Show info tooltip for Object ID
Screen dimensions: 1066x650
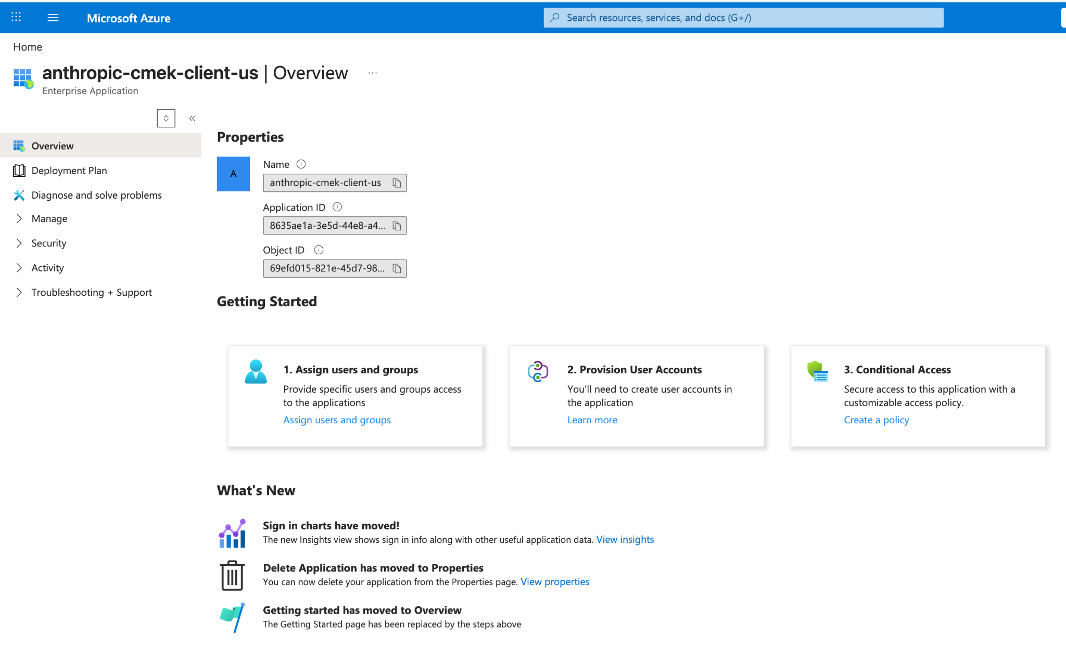tap(319, 250)
